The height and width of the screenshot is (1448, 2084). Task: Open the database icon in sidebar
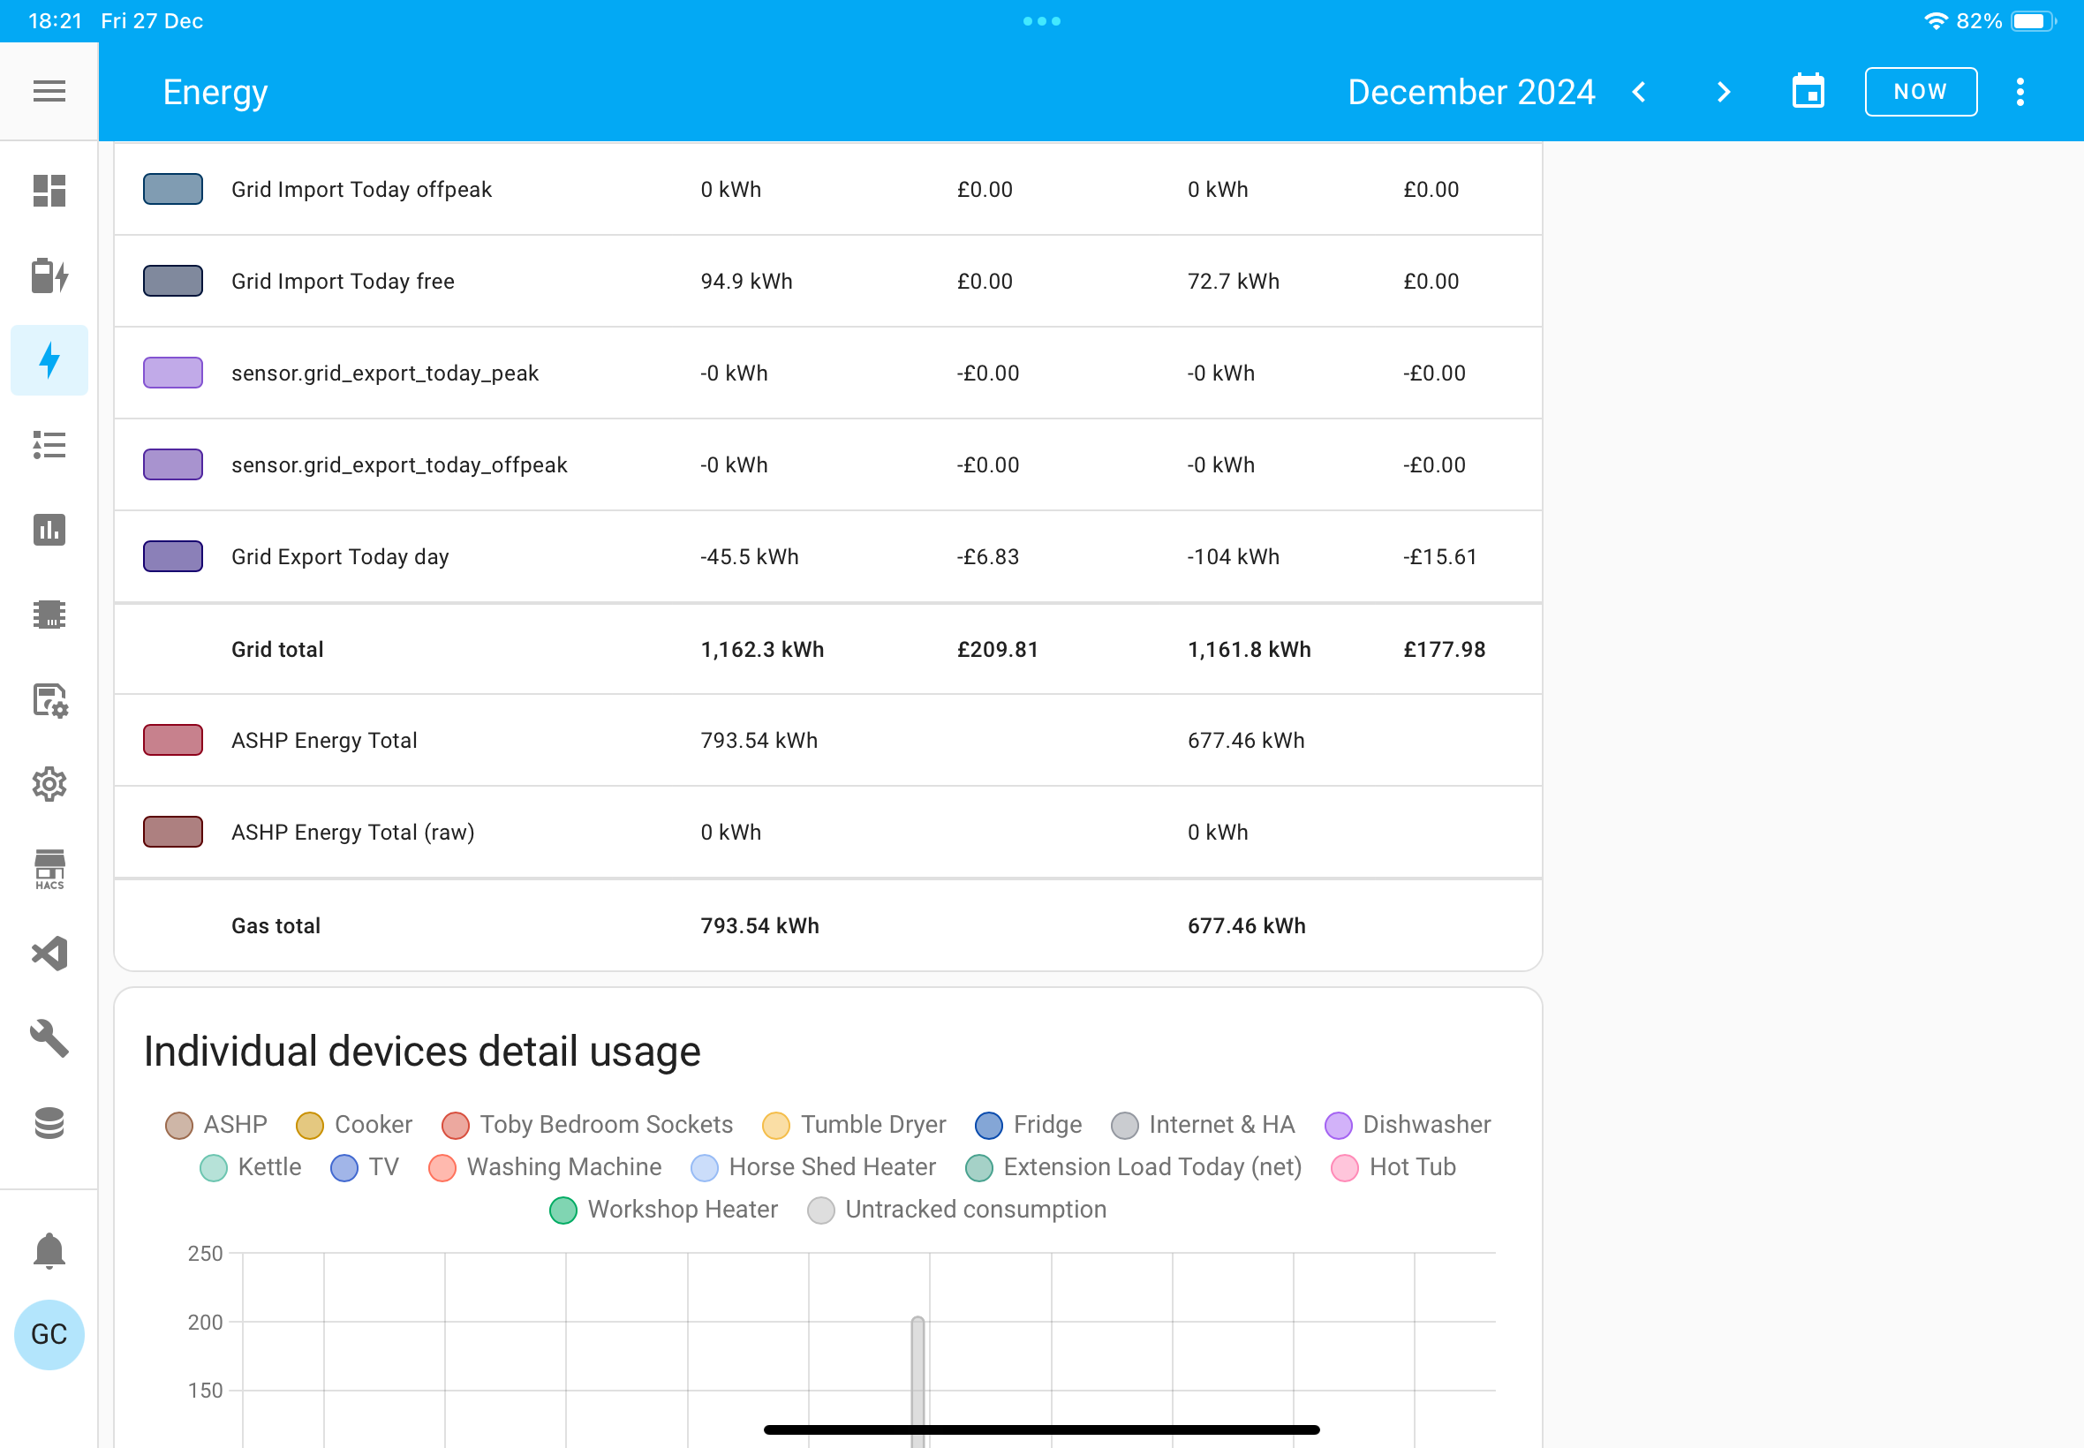49,1123
